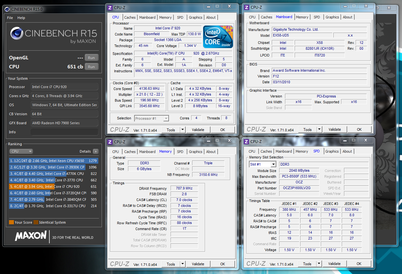402x274 pixels.
Task: Open Tools dropdown arrow in SPD window
Action: pos(319,264)
